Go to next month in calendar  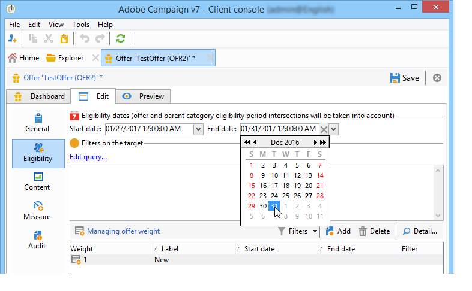315,142
